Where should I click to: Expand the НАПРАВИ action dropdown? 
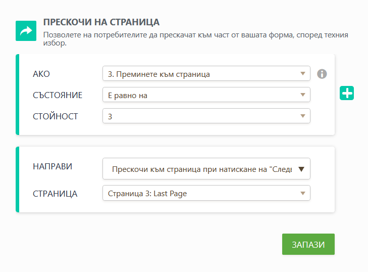[206, 169]
